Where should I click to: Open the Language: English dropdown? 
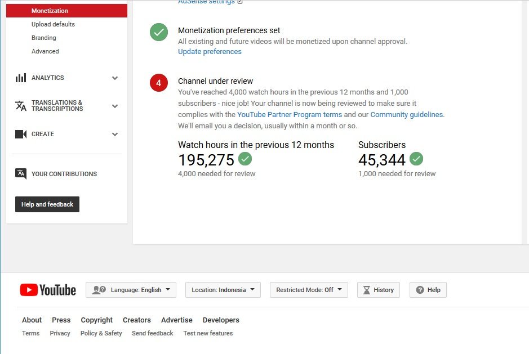click(131, 290)
